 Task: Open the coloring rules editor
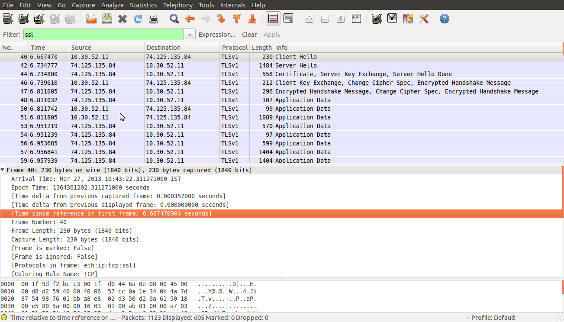click(408, 19)
